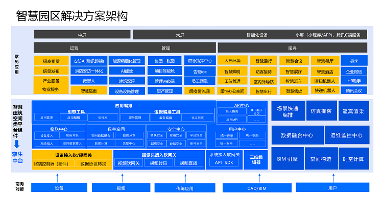383x215 pixels.
Task: Select the 访客接待 box
Action: pyautogui.click(x=264, y=71)
